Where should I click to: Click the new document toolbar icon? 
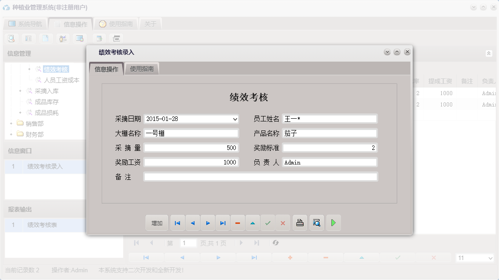[45, 39]
